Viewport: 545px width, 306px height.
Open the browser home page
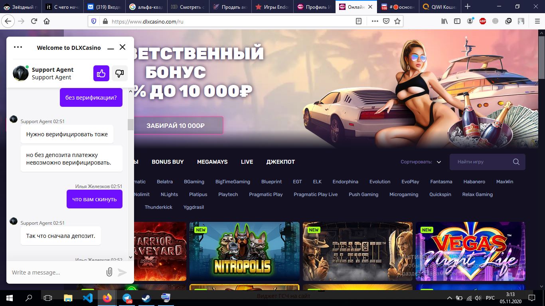pos(47,21)
